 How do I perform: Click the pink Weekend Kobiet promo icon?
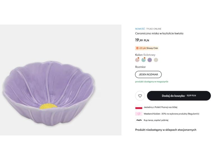[x=139, y=114]
